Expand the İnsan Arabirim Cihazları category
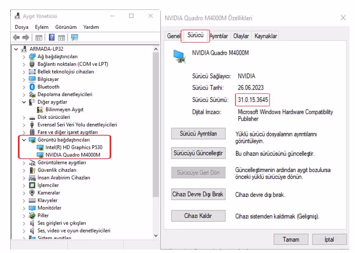The width and height of the screenshot is (355, 253). click(x=24, y=178)
